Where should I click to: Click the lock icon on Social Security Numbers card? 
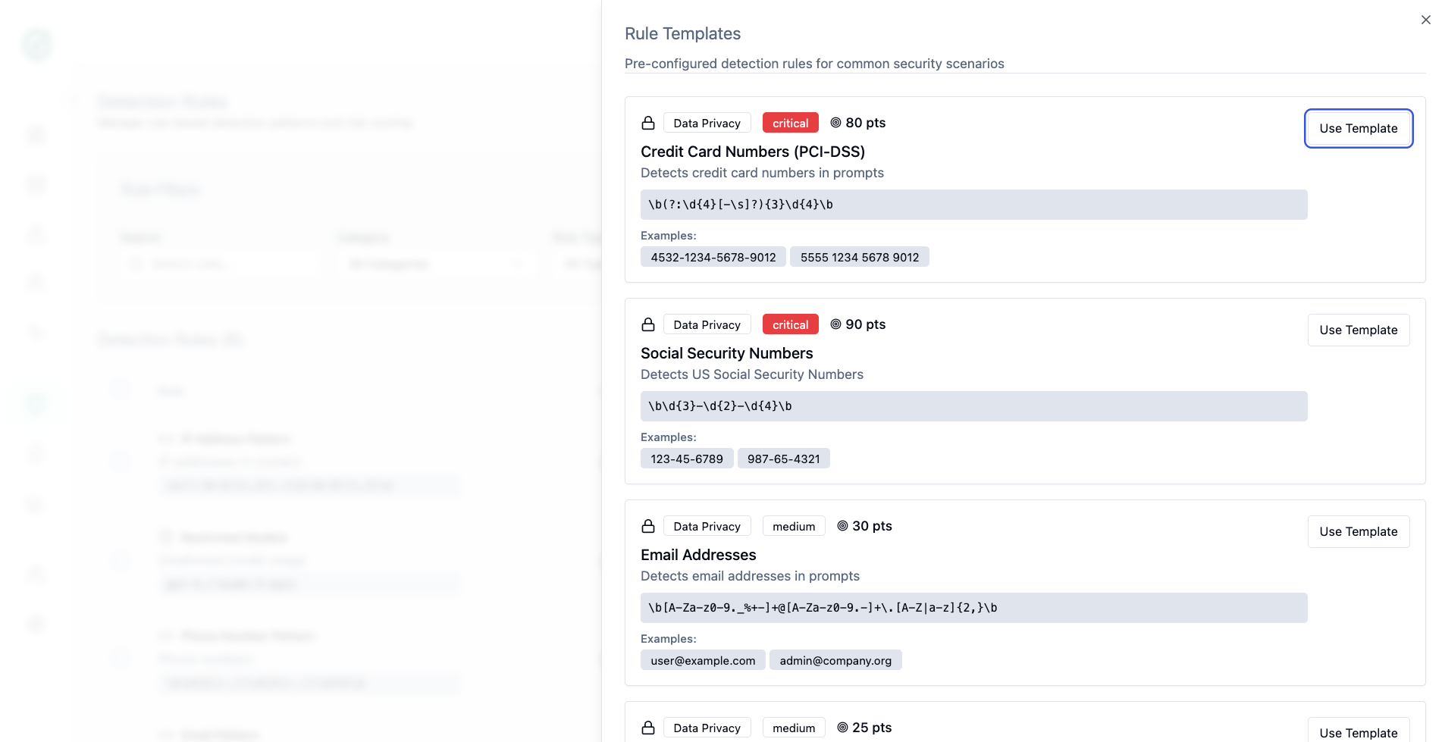(648, 324)
